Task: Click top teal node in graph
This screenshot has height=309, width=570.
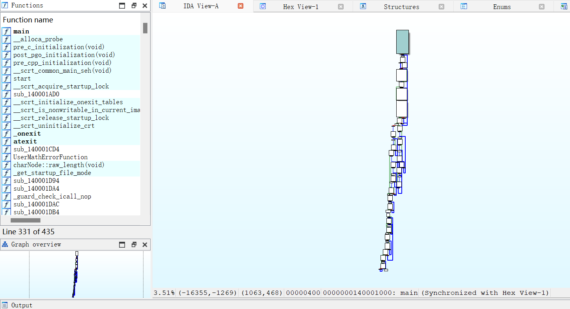Action: pyautogui.click(x=403, y=42)
